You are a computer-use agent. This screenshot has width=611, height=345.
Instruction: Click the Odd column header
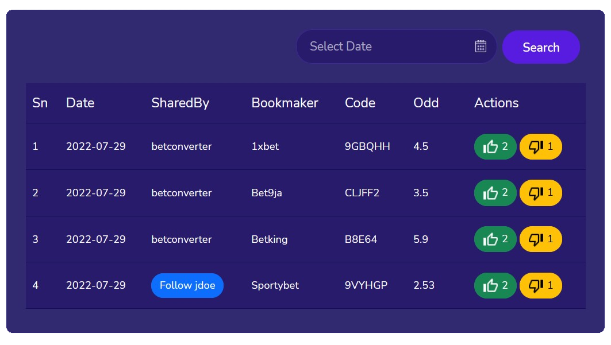pyautogui.click(x=426, y=103)
